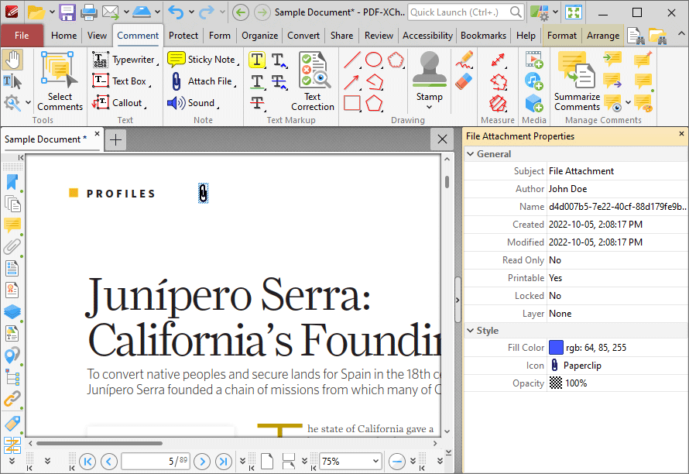Image resolution: width=689 pixels, height=474 pixels.
Task: Select the Cloud drawing tool
Action: tap(396, 60)
